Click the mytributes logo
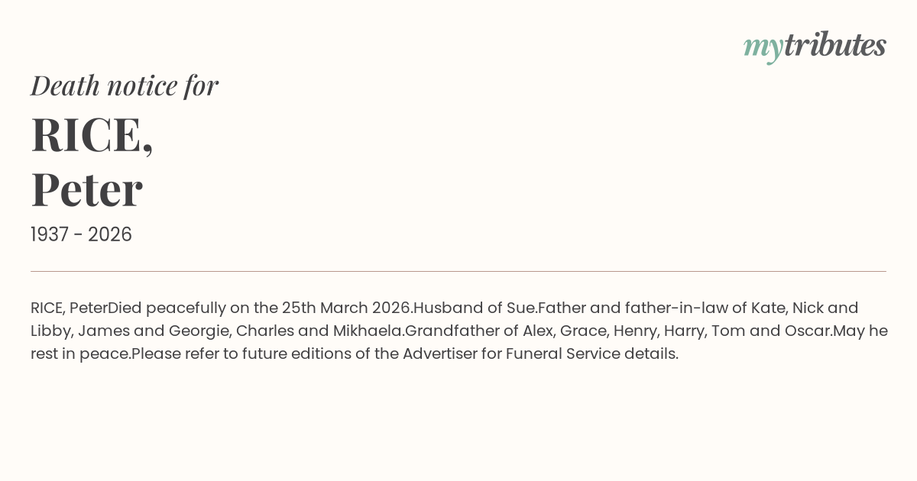The image size is (917, 481). click(815, 46)
